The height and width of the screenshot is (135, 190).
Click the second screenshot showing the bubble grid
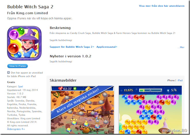[150, 110]
